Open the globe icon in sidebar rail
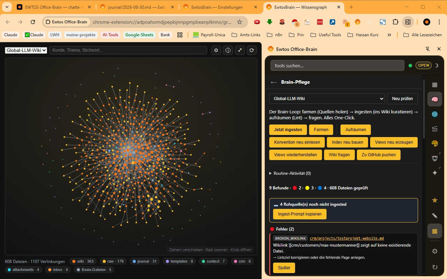This screenshot has height=279, width=447. (435, 114)
